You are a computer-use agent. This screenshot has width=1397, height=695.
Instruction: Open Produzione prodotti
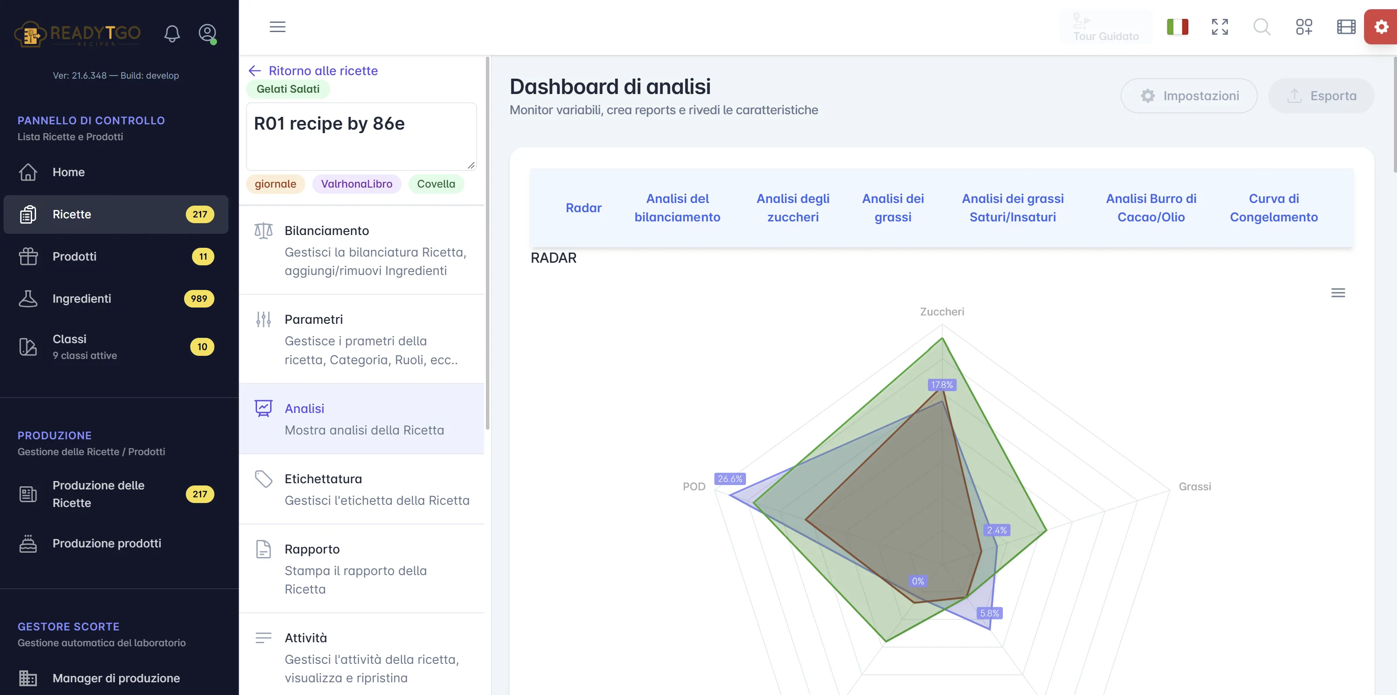pyautogui.click(x=116, y=543)
